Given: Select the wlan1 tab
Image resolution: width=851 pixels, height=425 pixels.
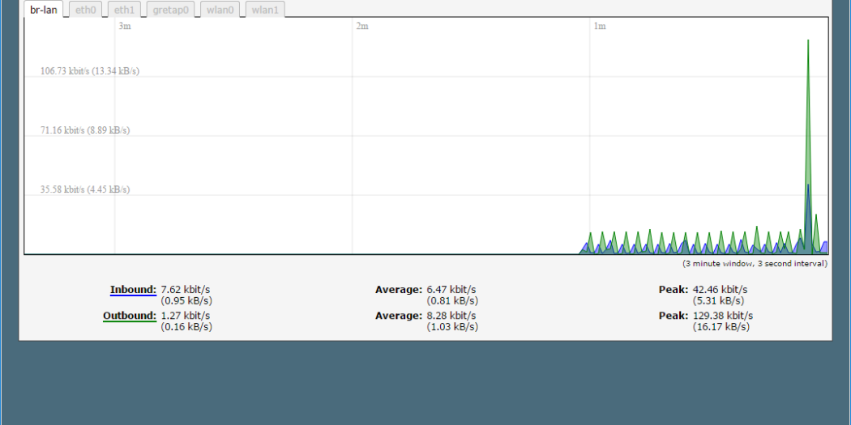Looking at the screenshot, I should (264, 10).
